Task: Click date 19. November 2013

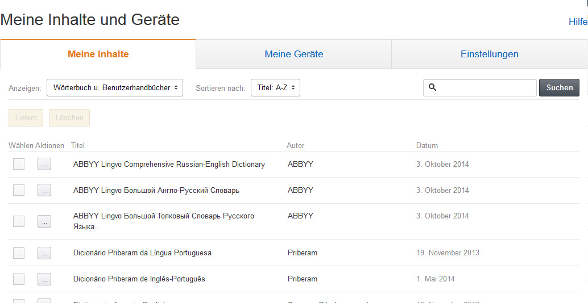Action: pos(448,253)
